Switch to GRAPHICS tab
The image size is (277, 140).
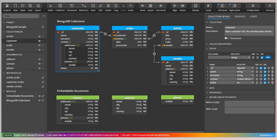click(240, 17)
